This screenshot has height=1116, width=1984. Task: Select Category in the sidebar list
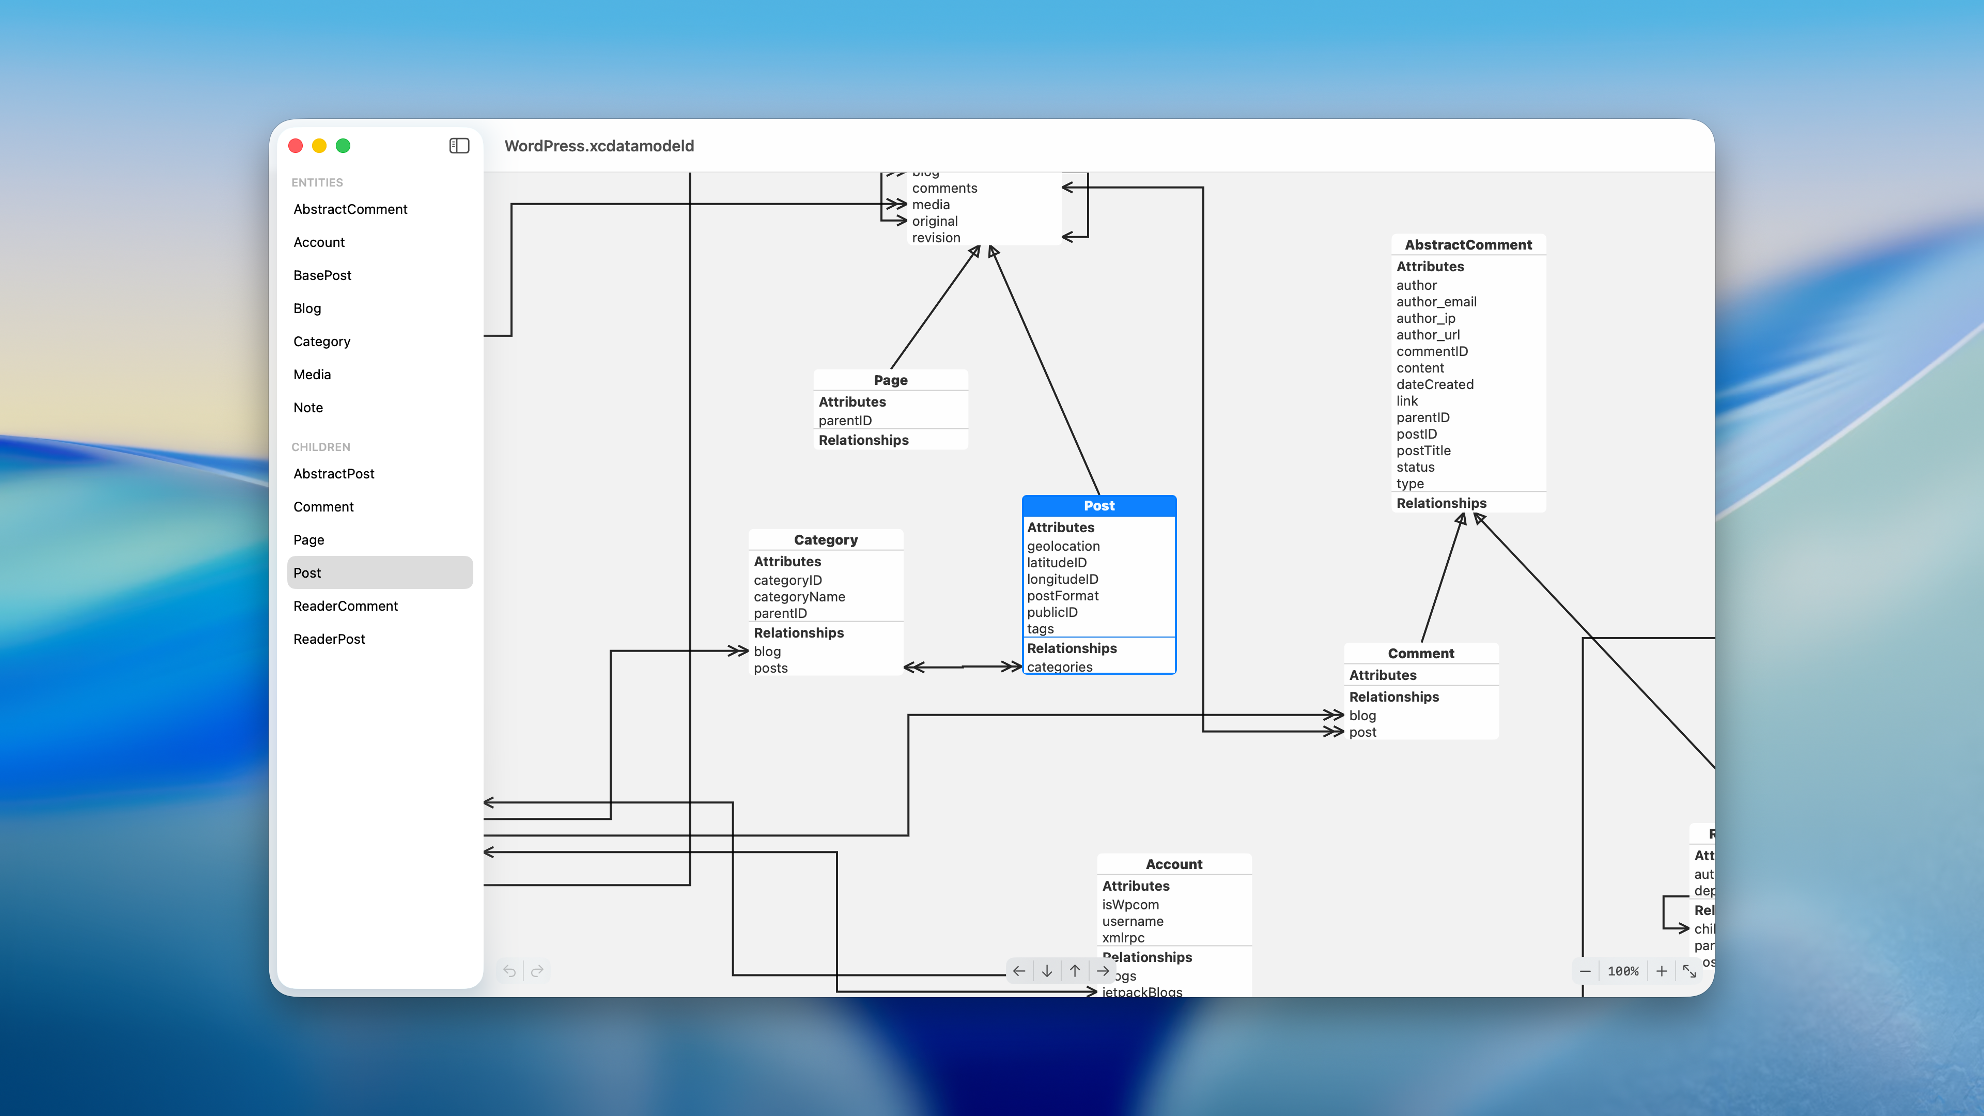tap(380, 341)
